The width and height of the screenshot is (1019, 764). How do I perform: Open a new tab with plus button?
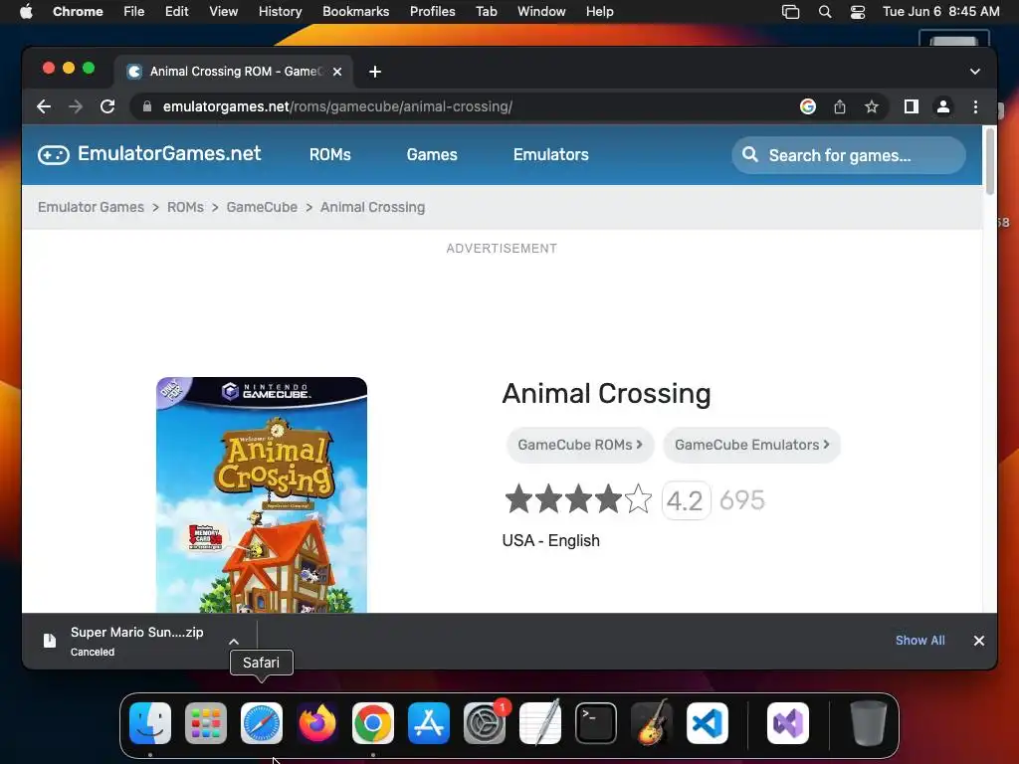pos(375,72)
